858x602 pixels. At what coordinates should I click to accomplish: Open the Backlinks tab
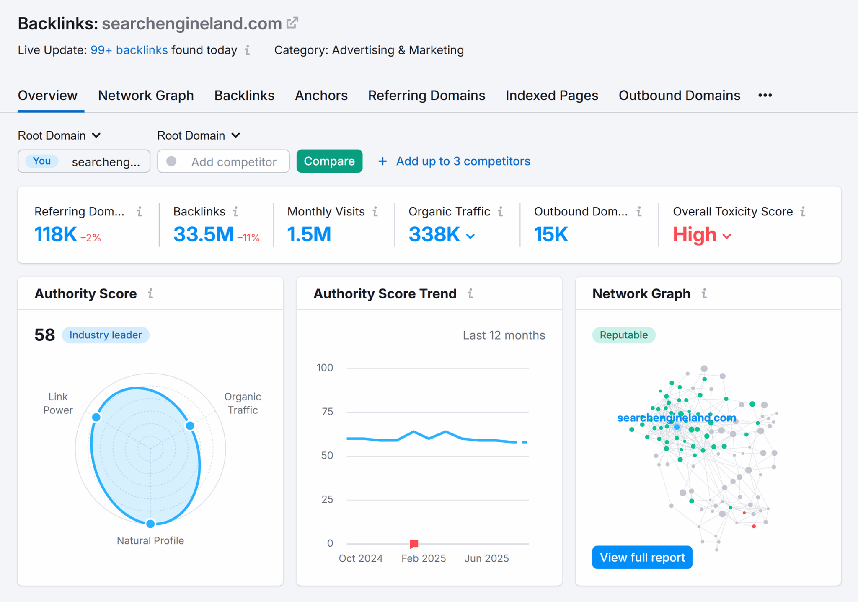tap(244, 96)
